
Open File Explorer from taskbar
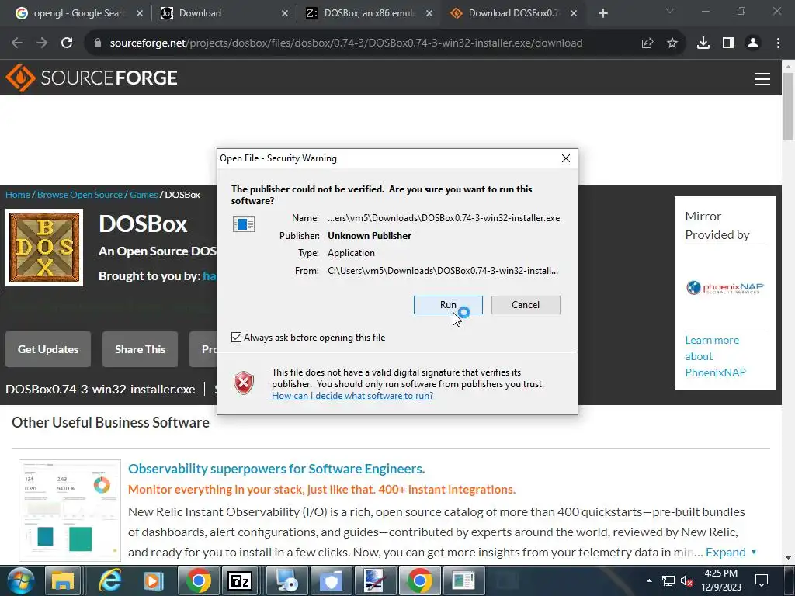coord(63,580)
